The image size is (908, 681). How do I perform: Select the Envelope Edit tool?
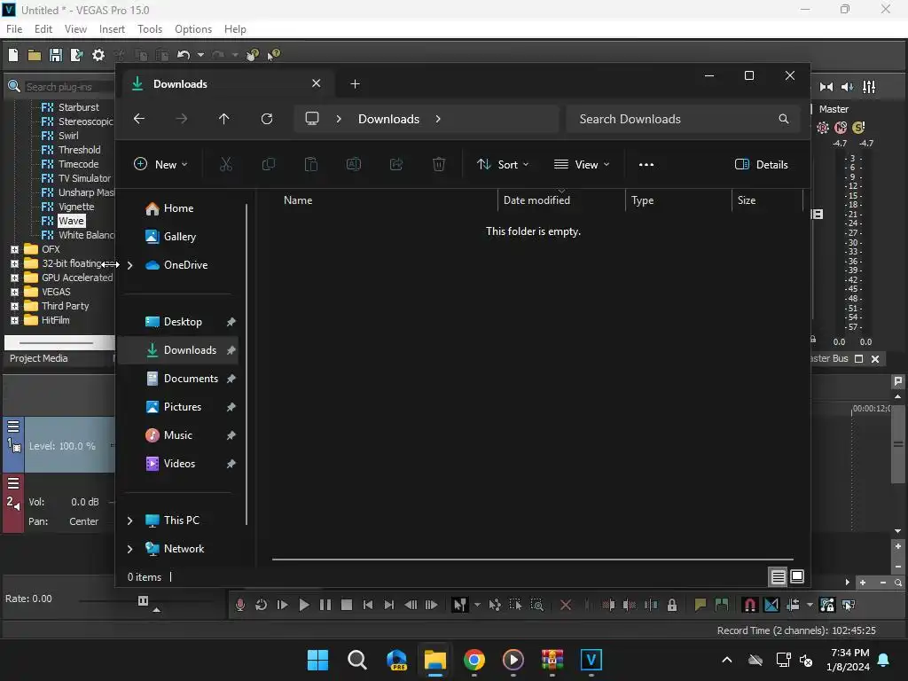click(495, 605)
